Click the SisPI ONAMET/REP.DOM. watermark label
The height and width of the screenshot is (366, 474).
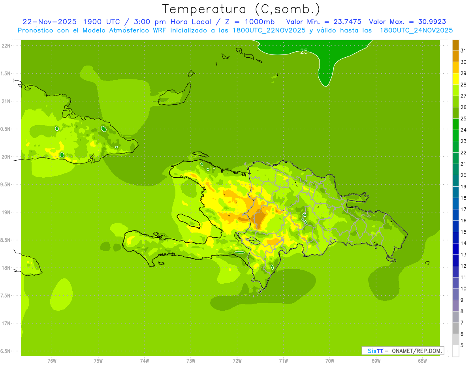(403, 351)
